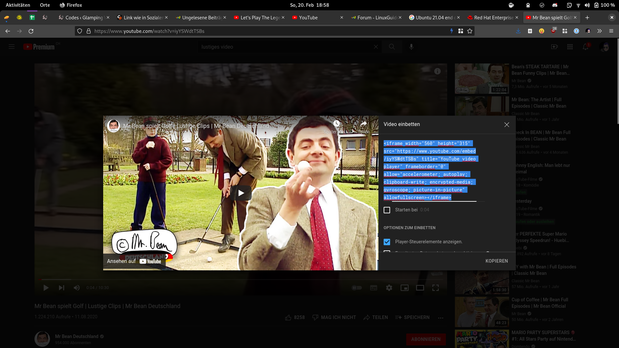This screenshot has width=619, height=348.
Task: Click the YouTube search magnifier button
Action: tap(392, 47)
